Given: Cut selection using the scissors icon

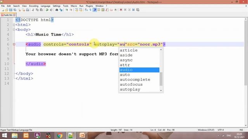Looking at the screenshot, I should click(33, 10).
